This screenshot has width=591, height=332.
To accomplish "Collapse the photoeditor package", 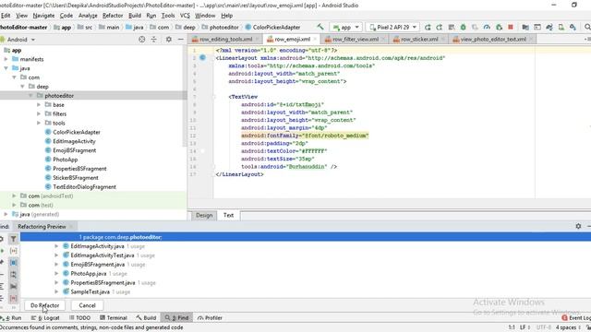I will coord(30,96).
